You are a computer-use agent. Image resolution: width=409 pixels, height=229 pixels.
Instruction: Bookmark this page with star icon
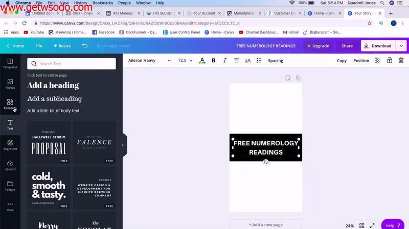pyautogui.click(x=369, y=23)
